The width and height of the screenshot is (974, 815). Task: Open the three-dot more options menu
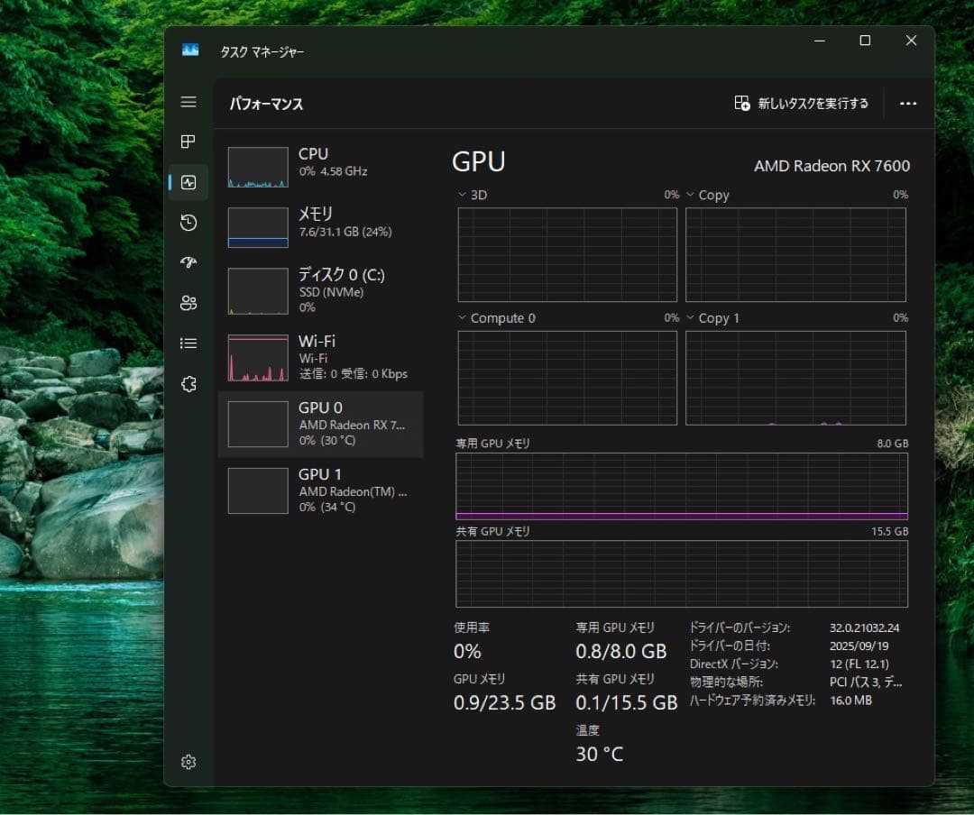(908, 104)
